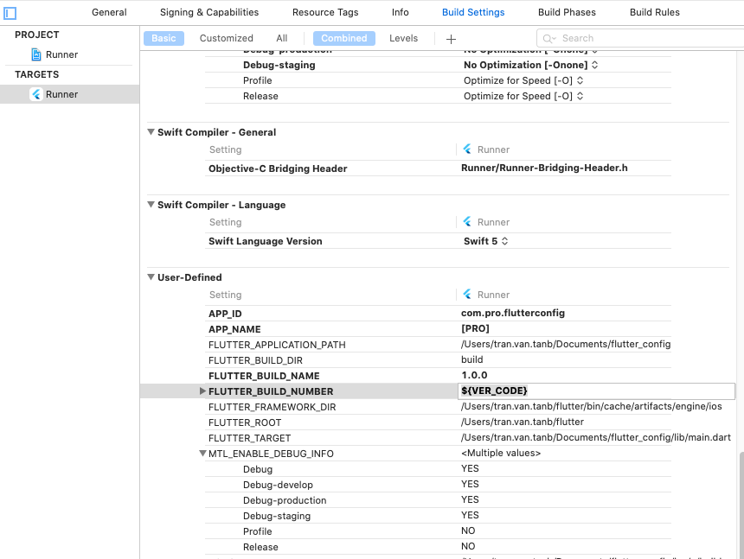Viewport: 744px width, 559px height.
Task: Click the Flutter icon in Swift Compiler Language header
Action: click(x=467, y=222)
